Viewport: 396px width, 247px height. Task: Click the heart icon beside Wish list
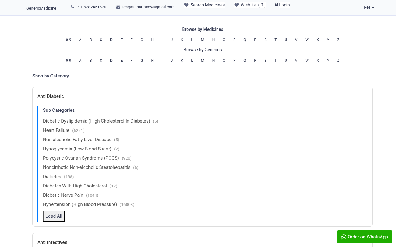click(x=236, y=5)
